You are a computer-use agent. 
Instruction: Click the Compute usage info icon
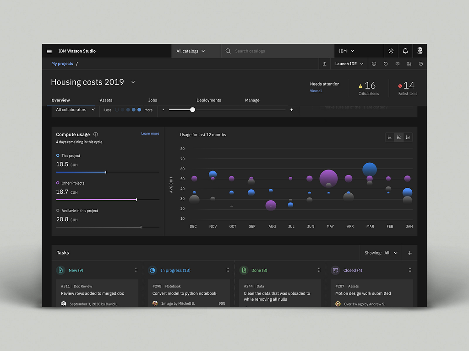96,134
